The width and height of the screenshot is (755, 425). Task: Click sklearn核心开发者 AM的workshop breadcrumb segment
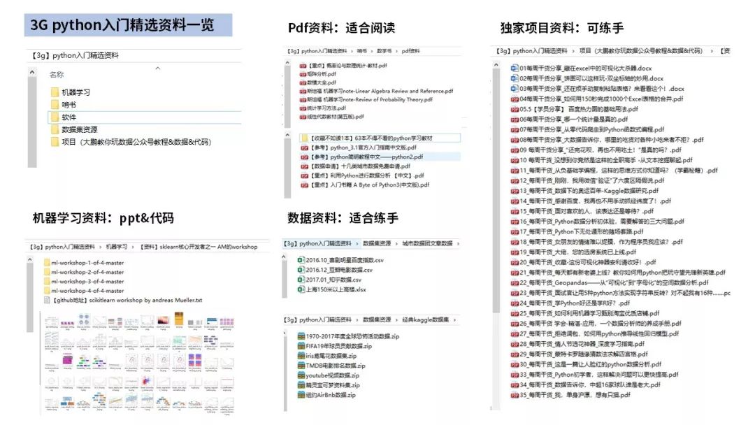click(199, 247)
